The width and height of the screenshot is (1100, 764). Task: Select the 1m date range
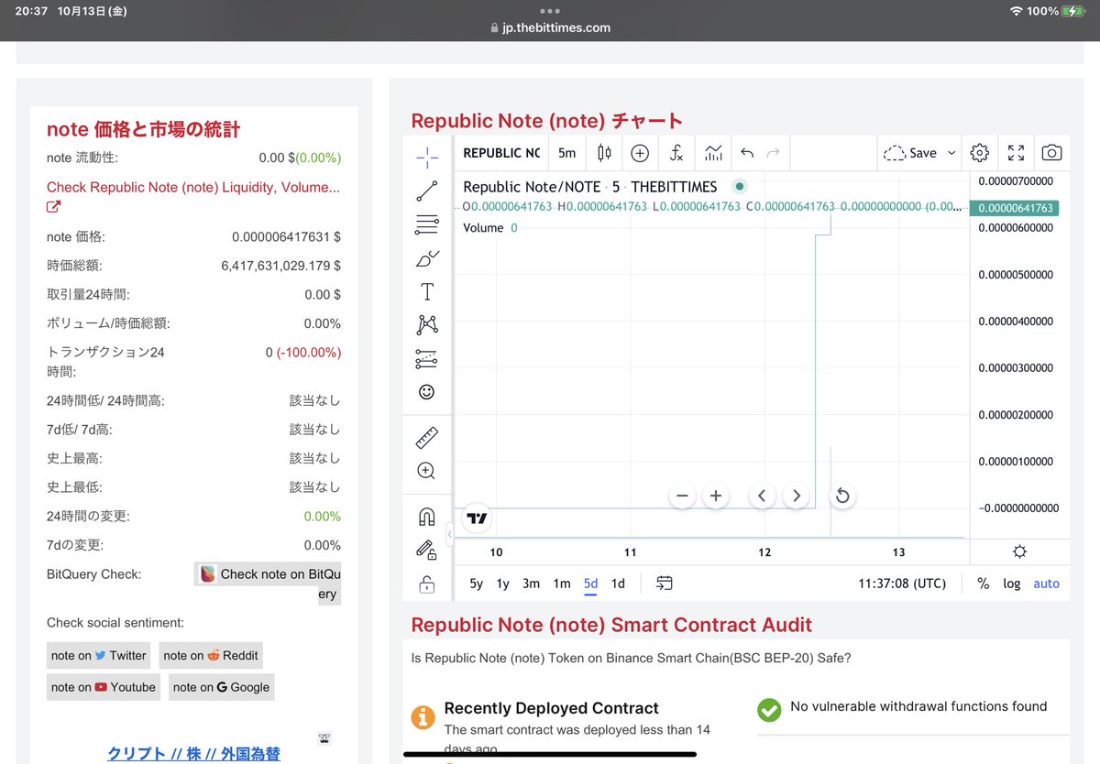click(x=562, y=584)
